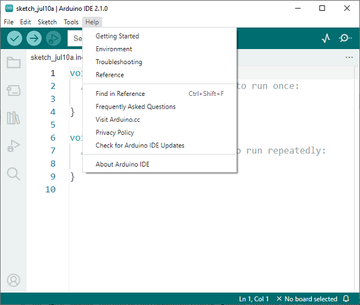This screenshot has height=305, width=360.
Task: Select Visit Arduino.cc
Action: tap(160, 119)
